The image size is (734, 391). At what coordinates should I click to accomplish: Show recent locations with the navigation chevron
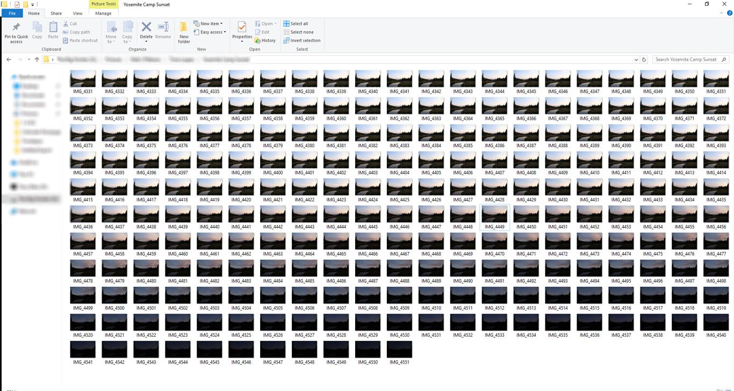[28, 60]
